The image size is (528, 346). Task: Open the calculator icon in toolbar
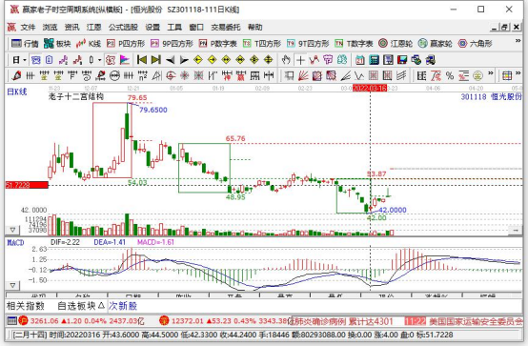coord(374,60)
